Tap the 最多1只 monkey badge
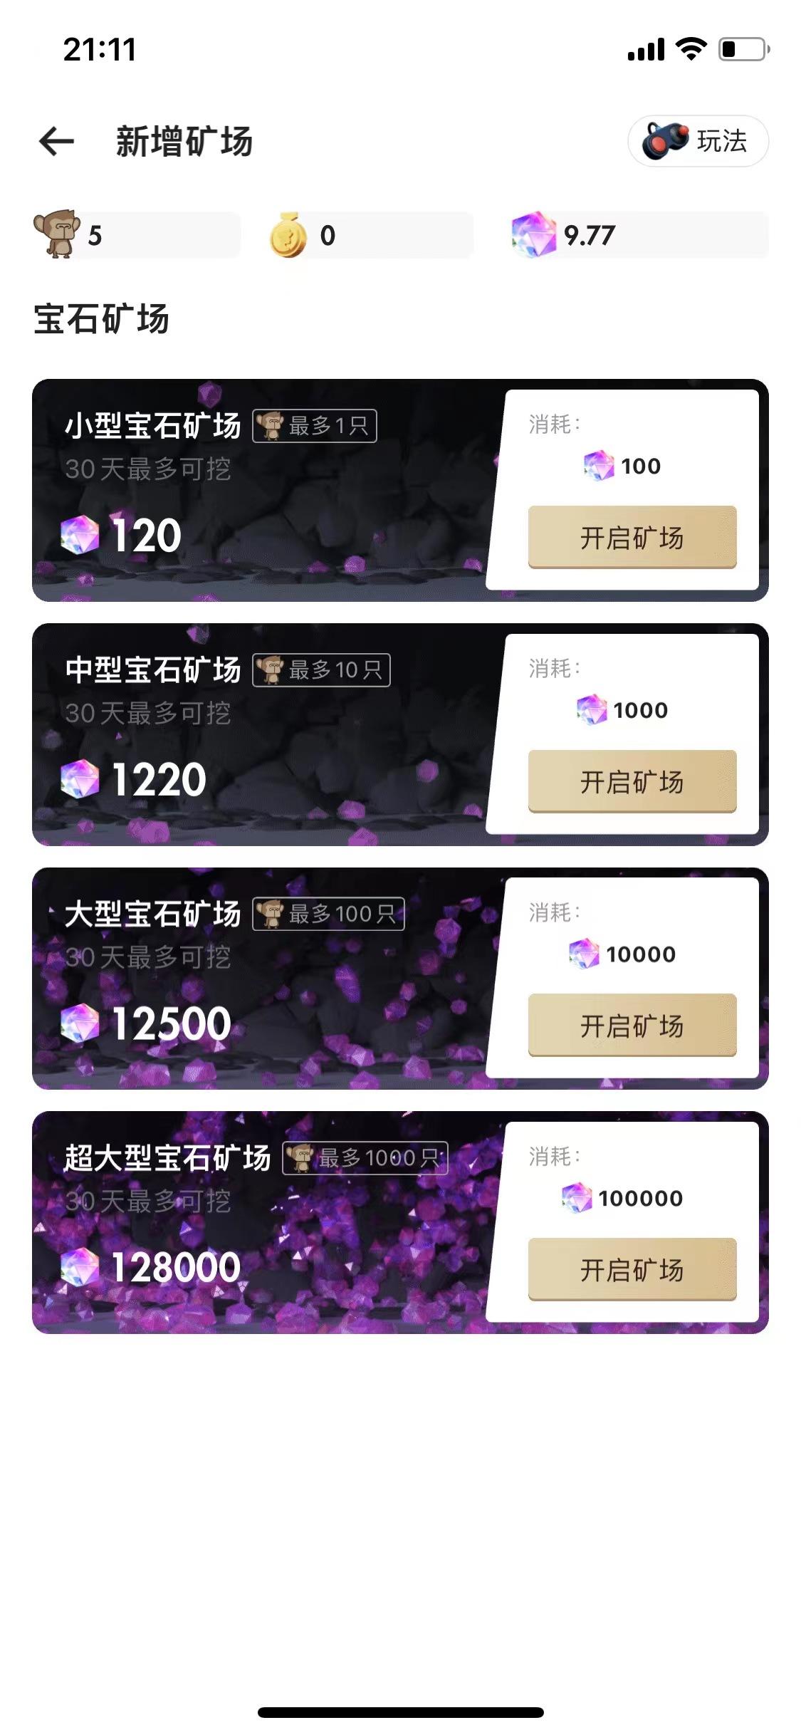This screenshot has width=801, height=1735. click(315, 426)
